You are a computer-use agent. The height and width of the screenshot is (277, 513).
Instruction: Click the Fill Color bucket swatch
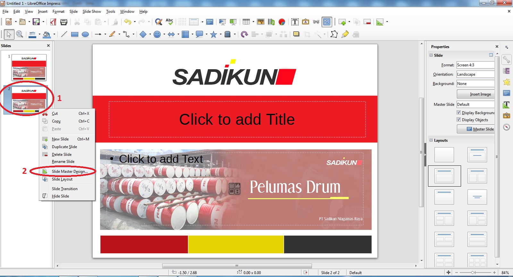pos(47,34)
